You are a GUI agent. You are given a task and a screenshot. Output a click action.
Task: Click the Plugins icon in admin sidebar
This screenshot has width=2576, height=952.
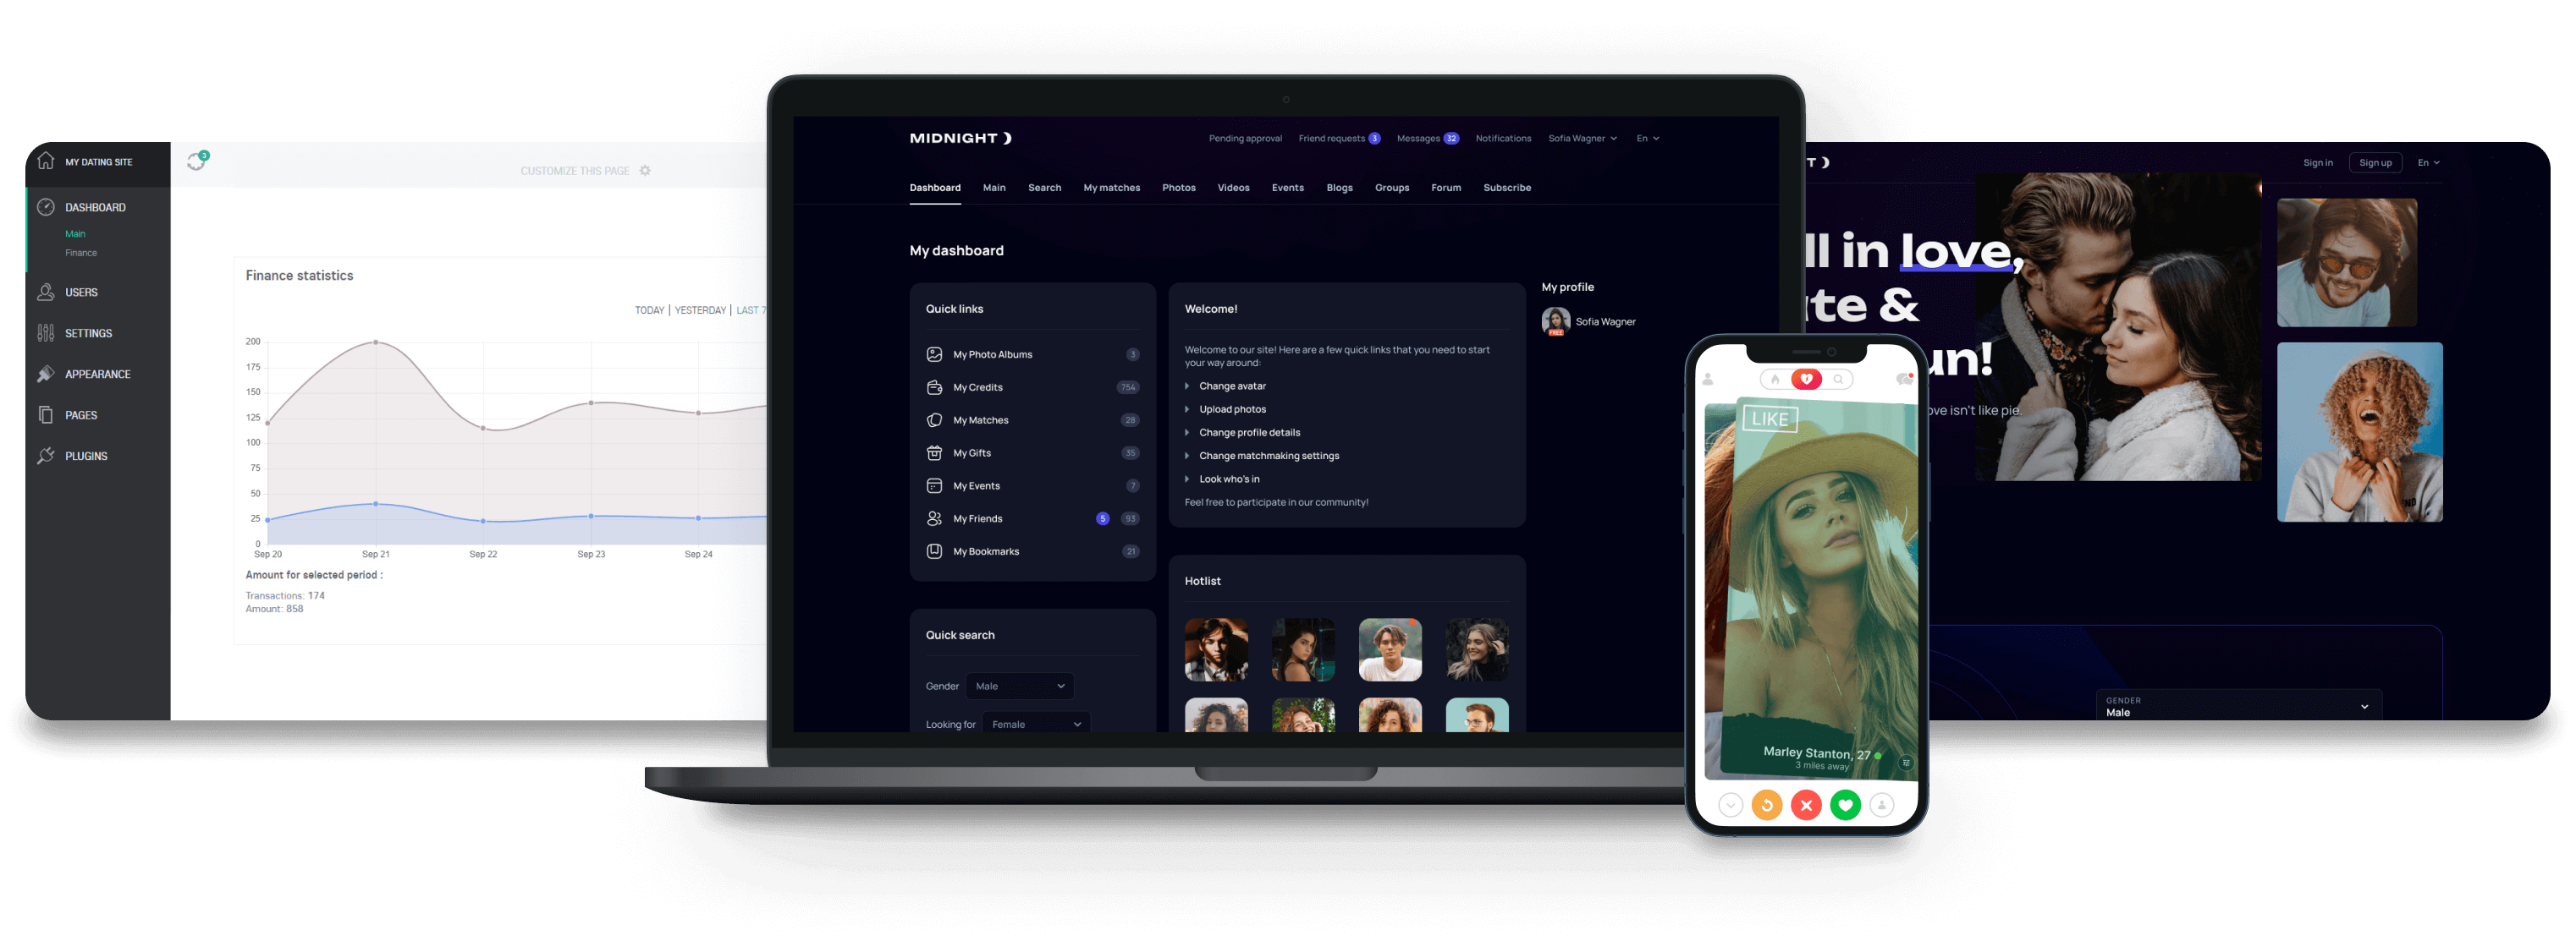[44, 455]
